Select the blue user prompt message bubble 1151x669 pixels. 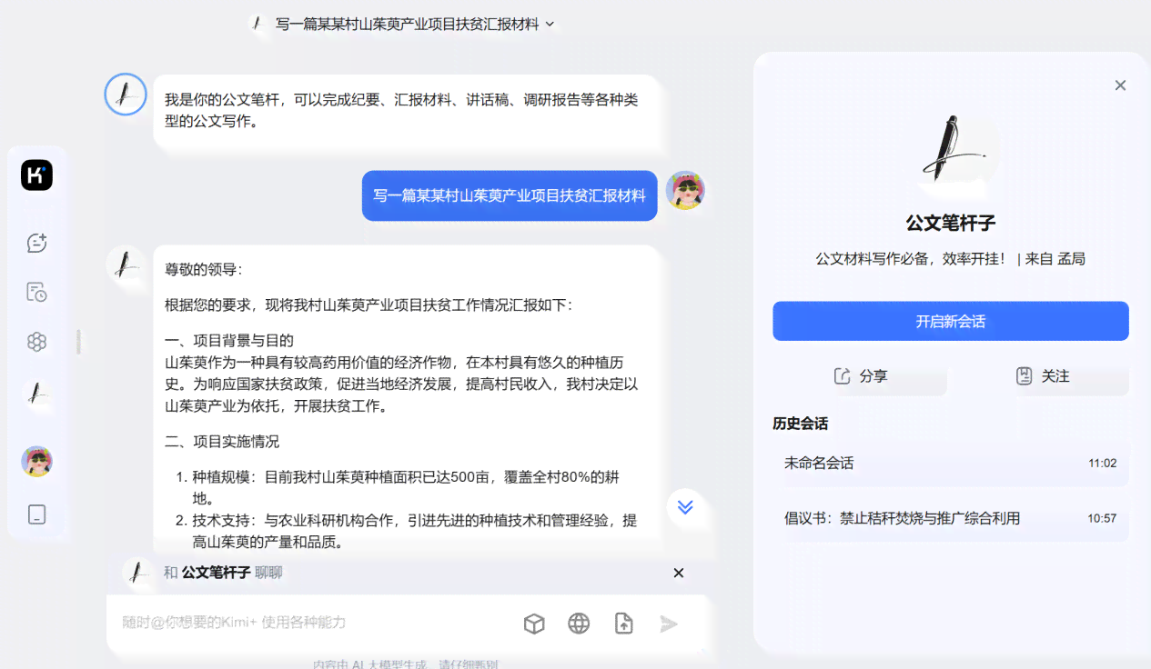click(x=510, y=195)
